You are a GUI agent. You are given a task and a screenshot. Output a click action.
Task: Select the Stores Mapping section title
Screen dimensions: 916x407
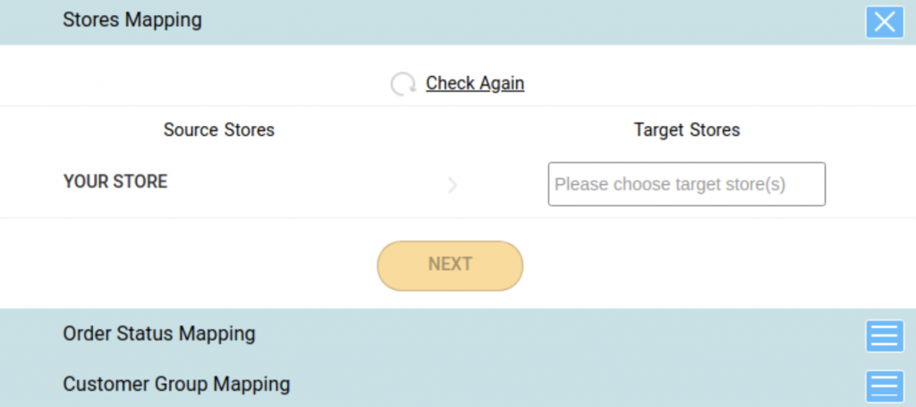pyautogui.click(x=132, y=20)
